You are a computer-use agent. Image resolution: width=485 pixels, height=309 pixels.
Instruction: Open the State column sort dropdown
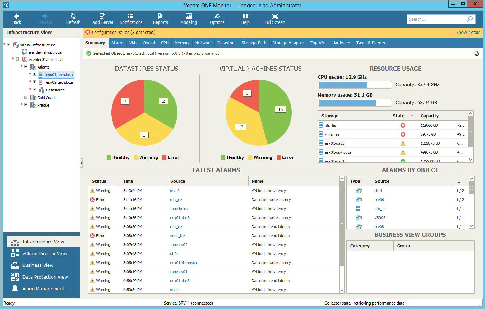(412, 116)
